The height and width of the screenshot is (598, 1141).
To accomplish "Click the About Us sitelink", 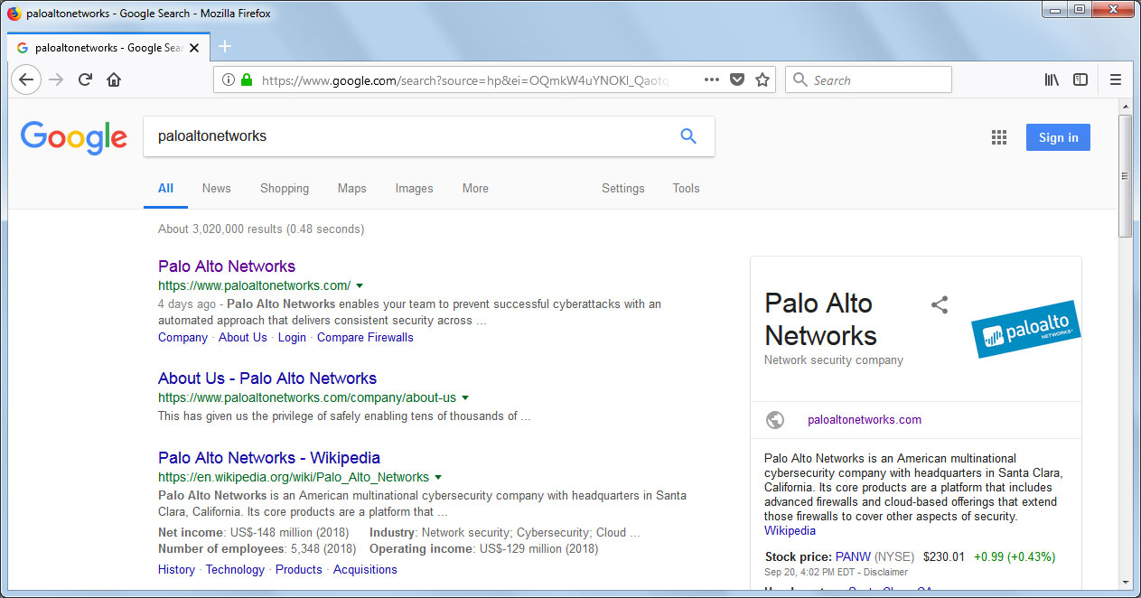I will tap(243, 337).
